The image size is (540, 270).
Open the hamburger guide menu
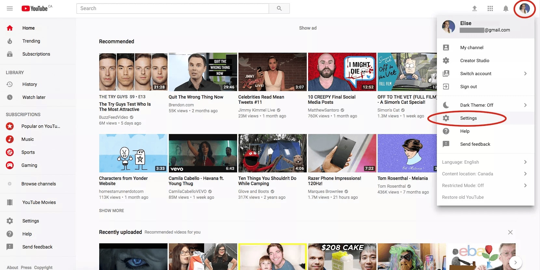[x=10, y=8]
